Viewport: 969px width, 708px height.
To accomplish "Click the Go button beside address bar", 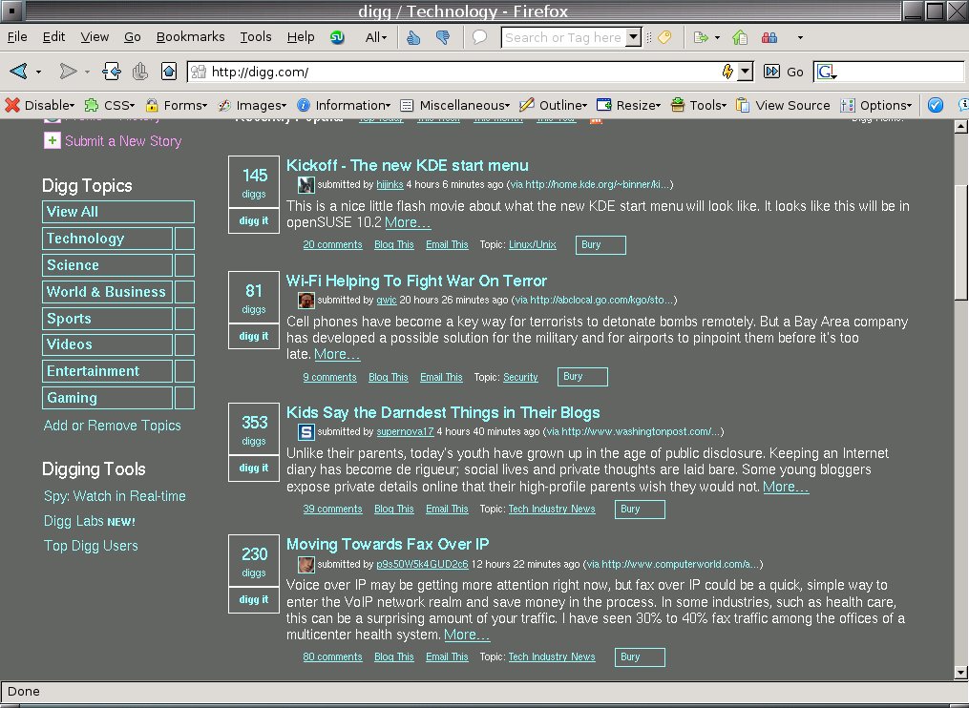I will click(x=784, y=72).
